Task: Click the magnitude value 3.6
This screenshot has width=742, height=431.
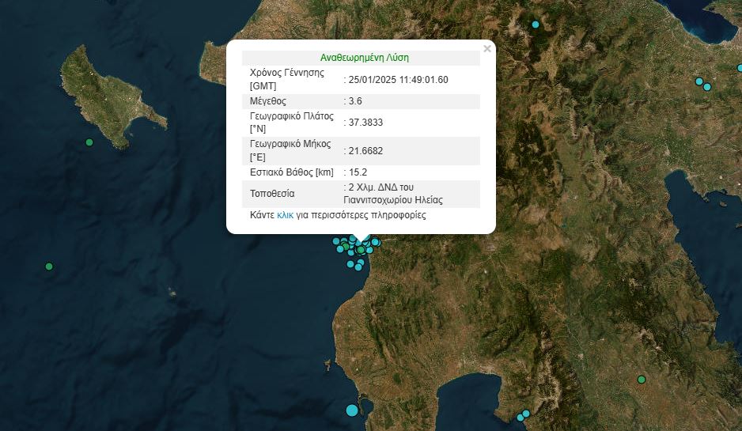Action: click(355, 101)
